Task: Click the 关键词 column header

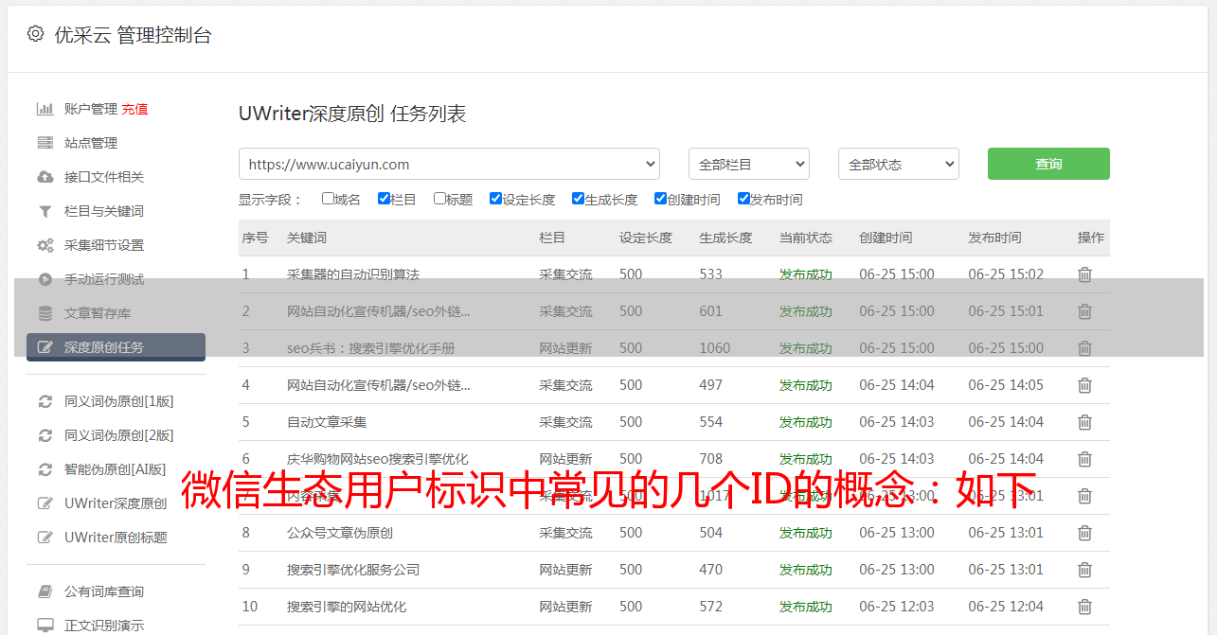Action: (307, 238)
